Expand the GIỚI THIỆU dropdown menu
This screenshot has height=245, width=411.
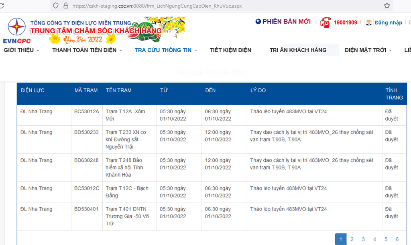pos(22,50)
